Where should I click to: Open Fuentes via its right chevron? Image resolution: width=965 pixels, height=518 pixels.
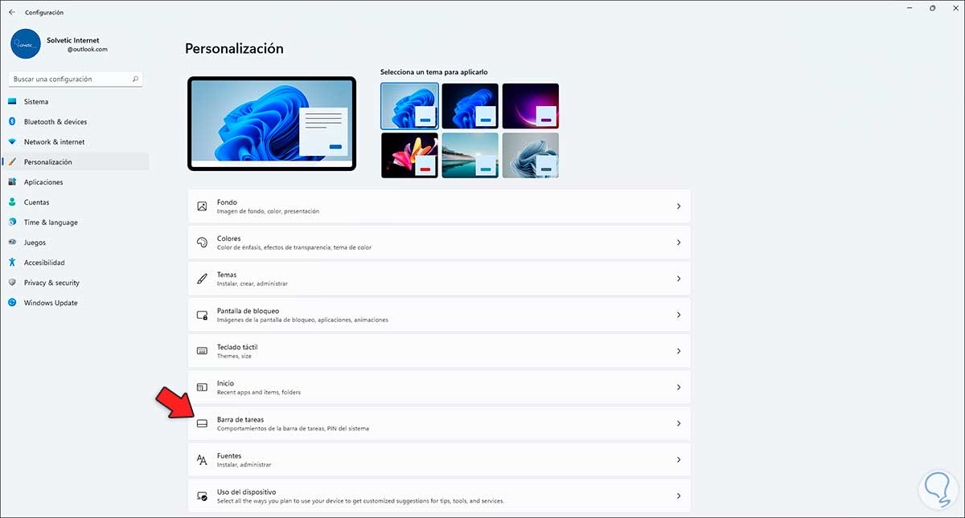coord(678,459)
